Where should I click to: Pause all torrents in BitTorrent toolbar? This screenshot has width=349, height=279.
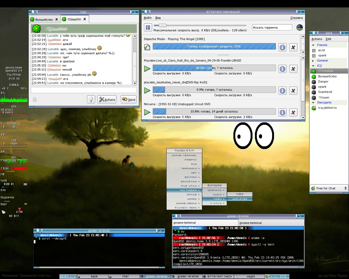click(x=148, y=27)
